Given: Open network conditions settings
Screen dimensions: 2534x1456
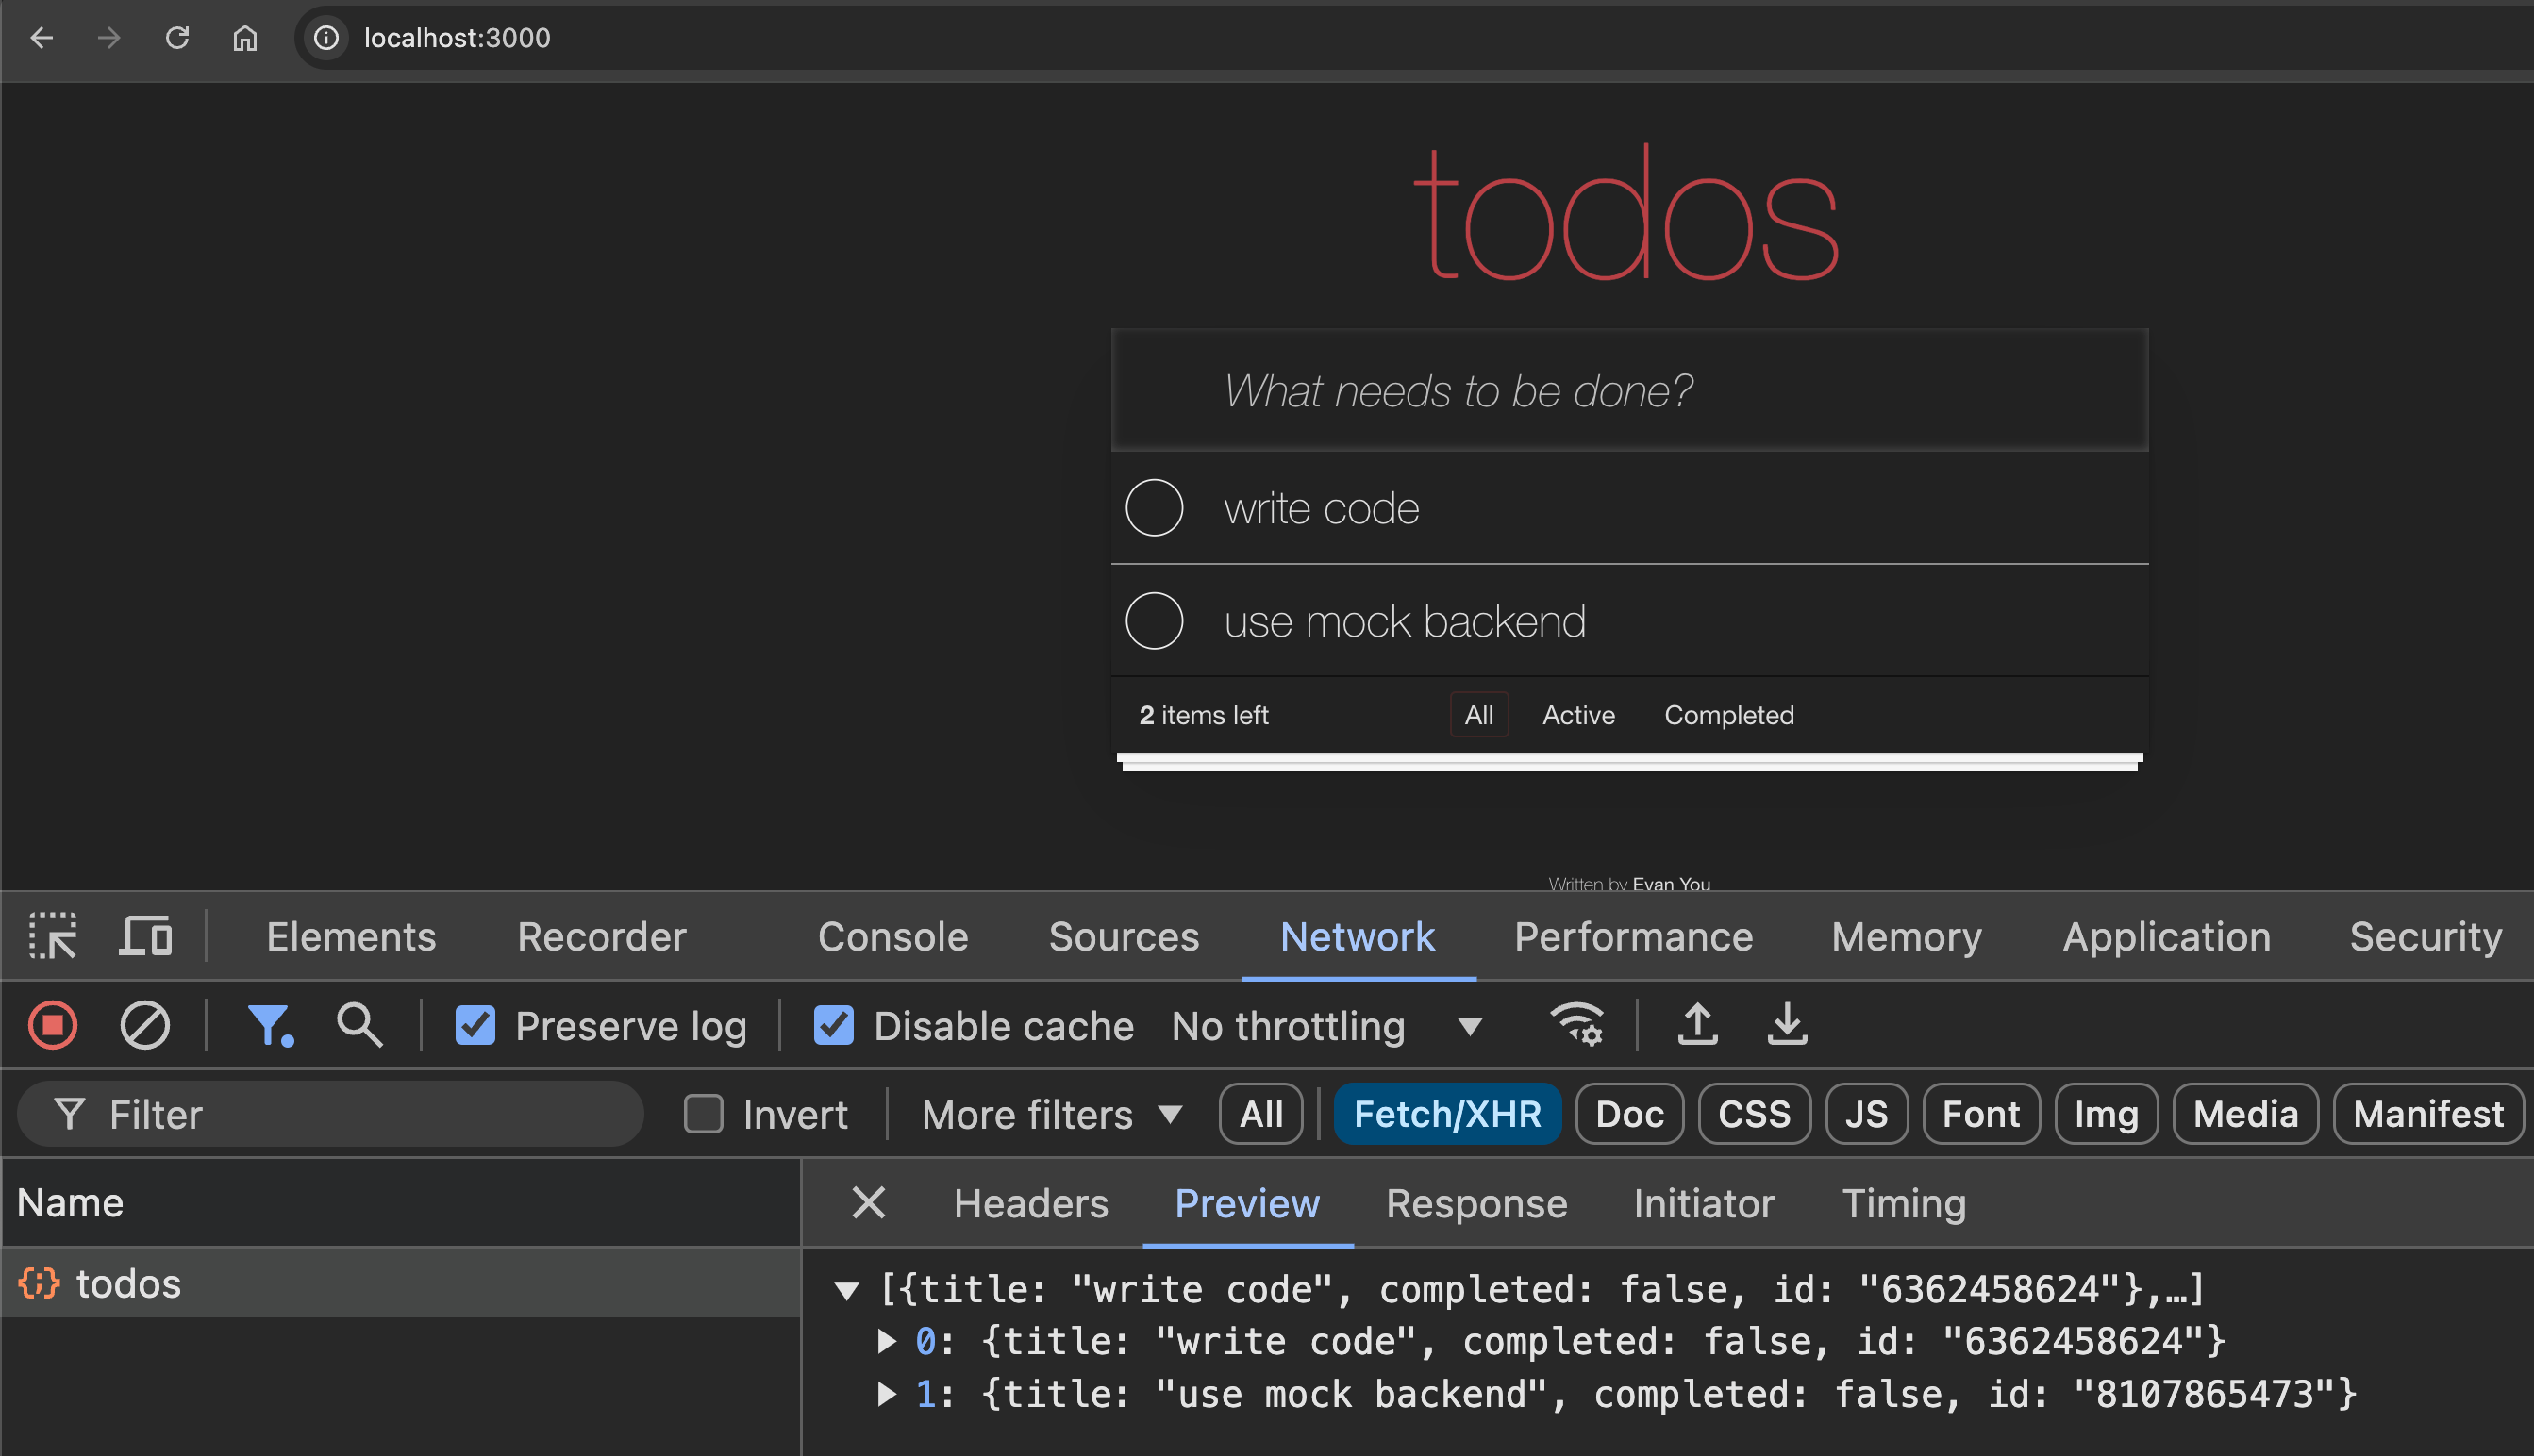Looking at the screenshot, I should pyautogui.click(x=1576, y=1024).
